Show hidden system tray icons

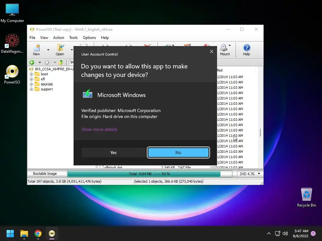coord(269,233)
